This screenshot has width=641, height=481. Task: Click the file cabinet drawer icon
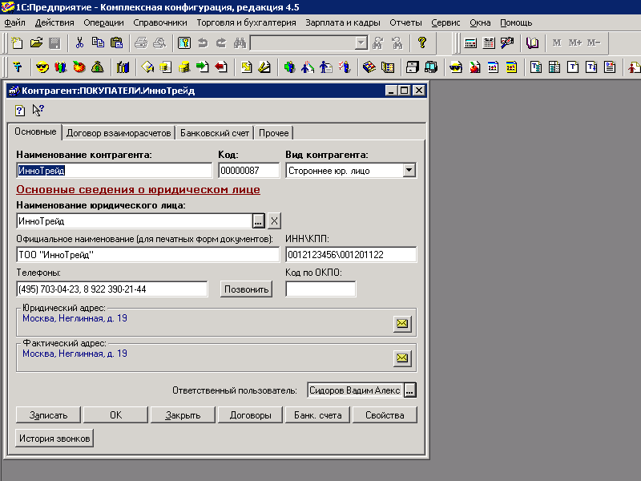point(412,67)
